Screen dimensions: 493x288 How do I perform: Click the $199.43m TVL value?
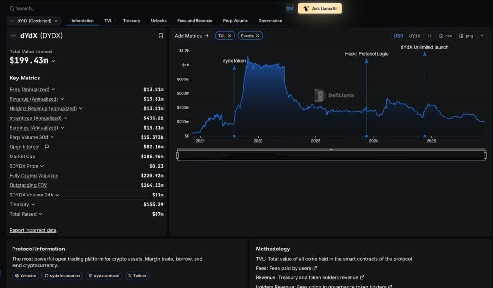tap(29, 61)
